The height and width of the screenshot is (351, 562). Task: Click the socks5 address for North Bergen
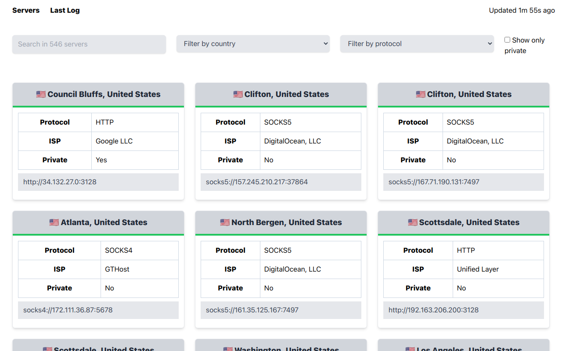(251, 310)
